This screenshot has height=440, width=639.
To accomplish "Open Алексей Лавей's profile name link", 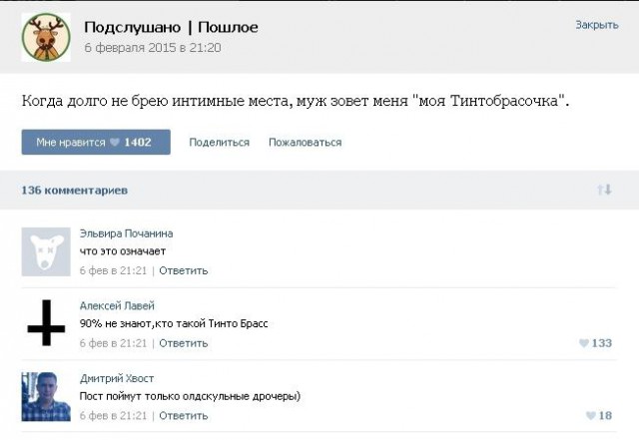I will click(x=117, y=306).
